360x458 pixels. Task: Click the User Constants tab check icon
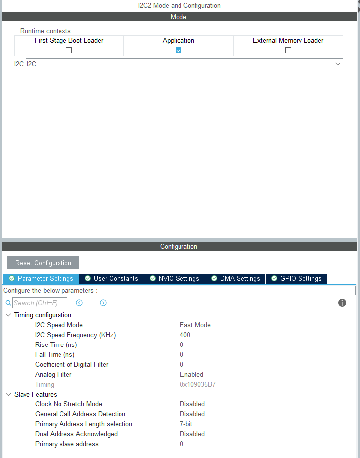point(88,278)
